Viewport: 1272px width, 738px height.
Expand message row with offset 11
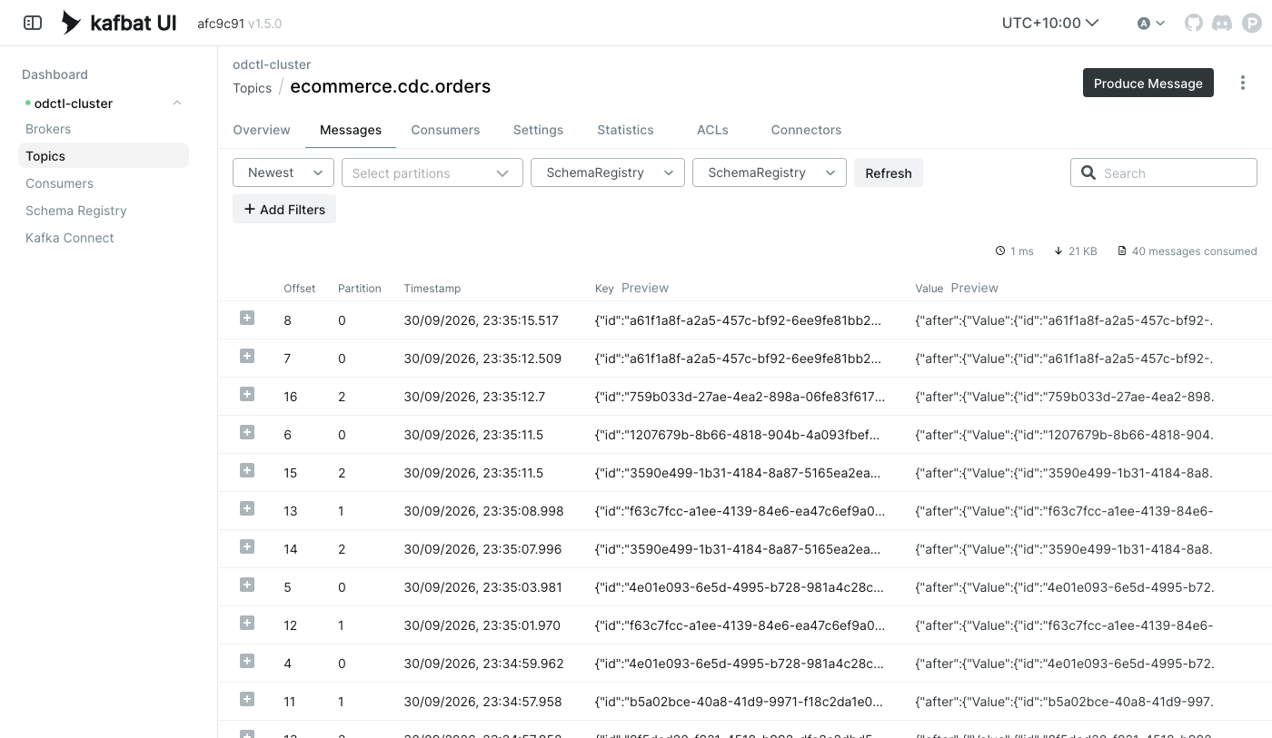click(x=247, y=699)
